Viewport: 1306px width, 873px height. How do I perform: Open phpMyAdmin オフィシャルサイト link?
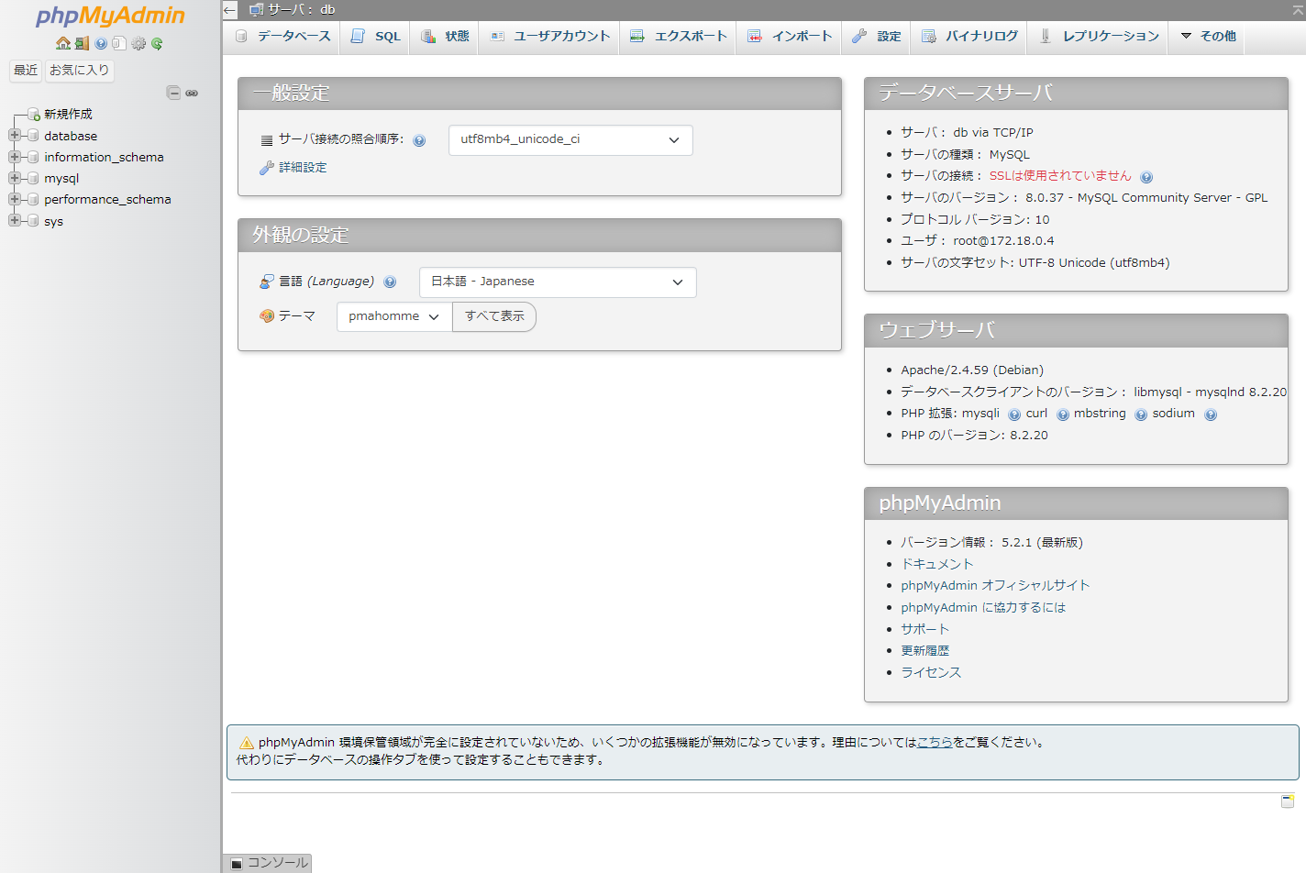pyautogui.click(x=995, y=586)
